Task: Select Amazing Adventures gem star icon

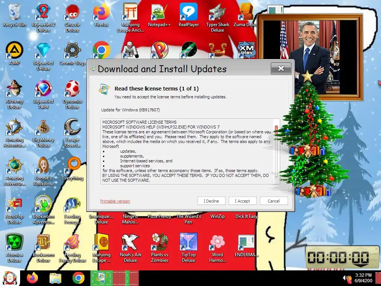Action: pos(15,133)
